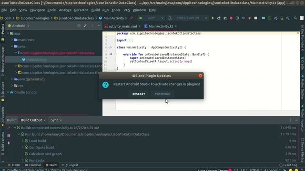The image size is (305, 171).
Task: Click the Search Everywhere magnifier icon
Action: click(x=295, y=18)
